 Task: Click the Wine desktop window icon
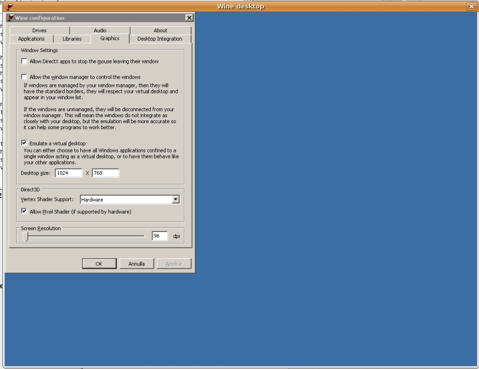coord(10,7)
